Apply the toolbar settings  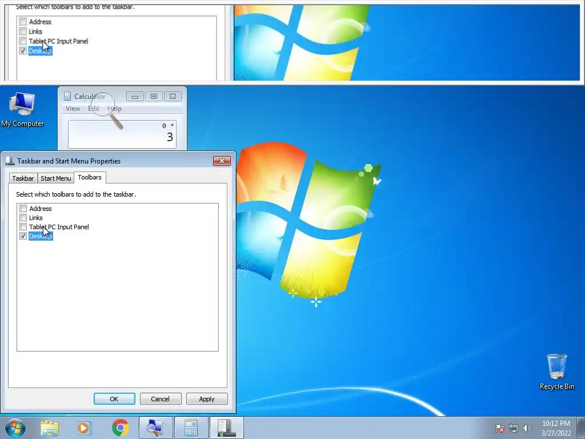(x=207, y=398)
